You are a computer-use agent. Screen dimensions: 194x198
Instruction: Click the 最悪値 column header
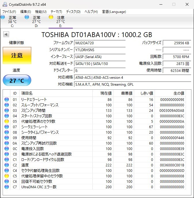click(x=123, y=93)
